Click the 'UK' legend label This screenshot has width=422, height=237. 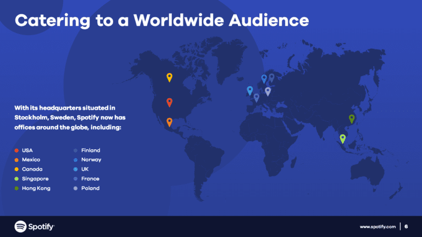85,170
